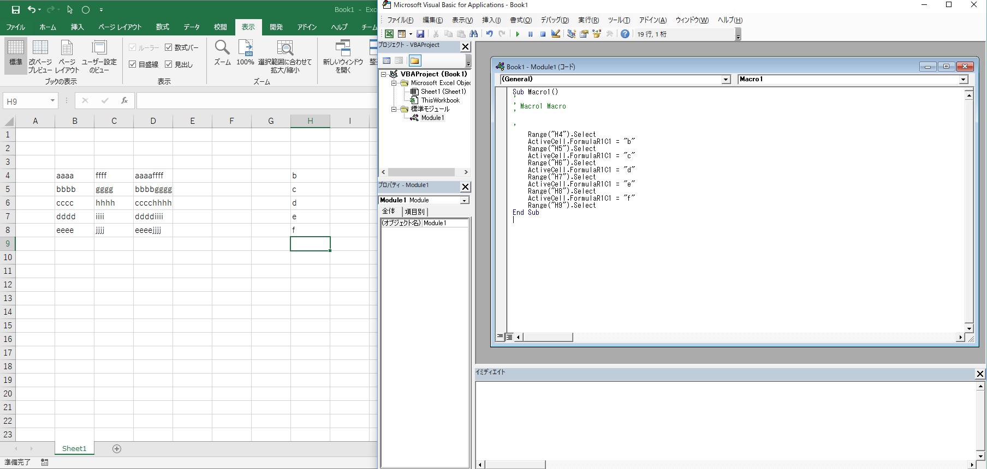
Task: Open Properties Window icon in VBA toolbar
Action: point(584,34)
